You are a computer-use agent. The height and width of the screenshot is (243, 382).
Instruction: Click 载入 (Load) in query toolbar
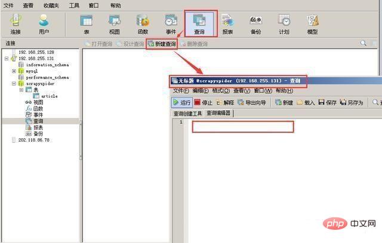pyautogui.click(x=306, y=102)
